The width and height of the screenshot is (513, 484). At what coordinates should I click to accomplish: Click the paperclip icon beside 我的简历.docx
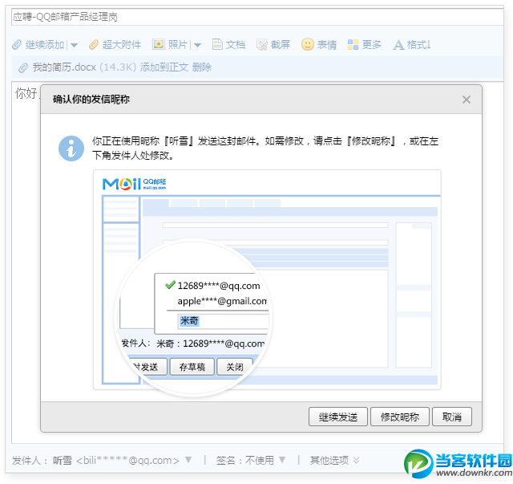[23, 67]
